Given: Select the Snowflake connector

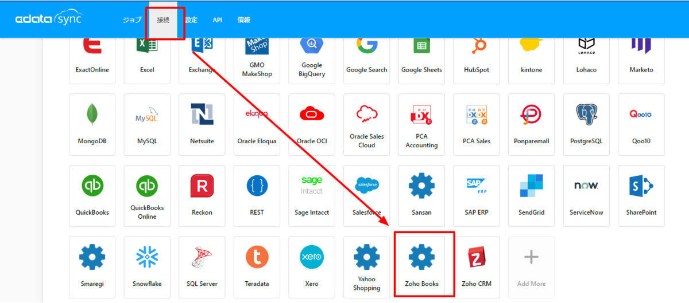Looking at the screenshot, I should coord(147,267).
